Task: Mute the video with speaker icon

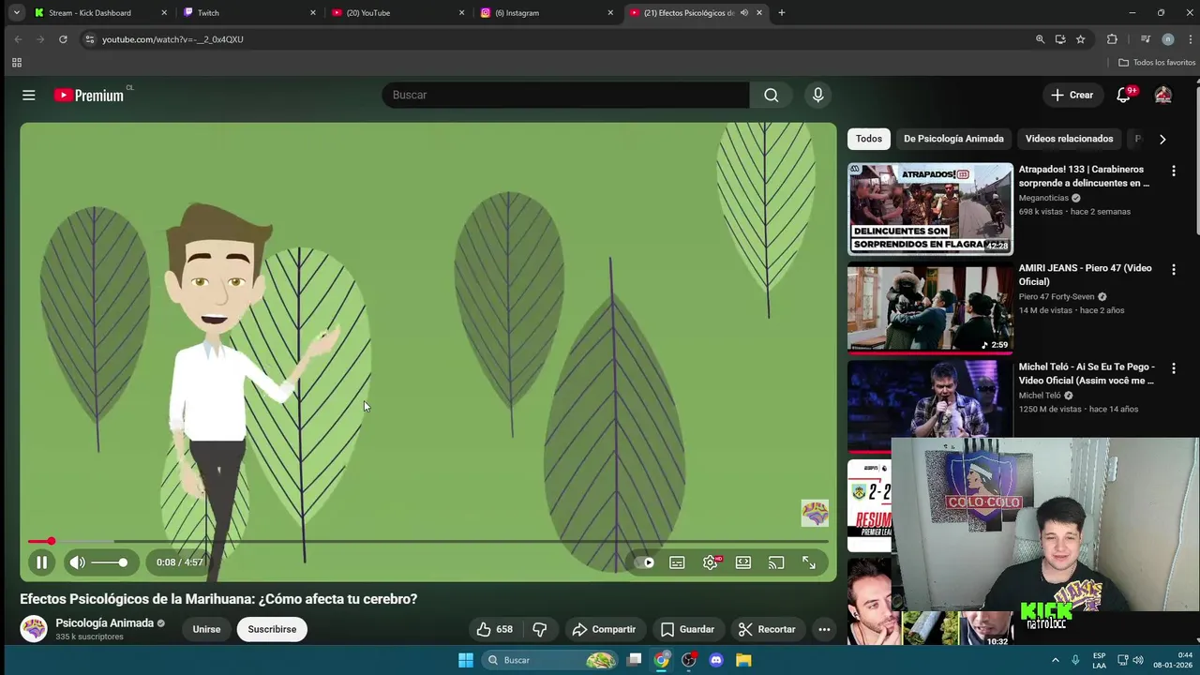Action: tap(78, 562)
